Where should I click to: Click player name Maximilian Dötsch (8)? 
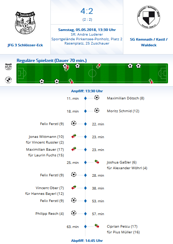pos(125,98)
